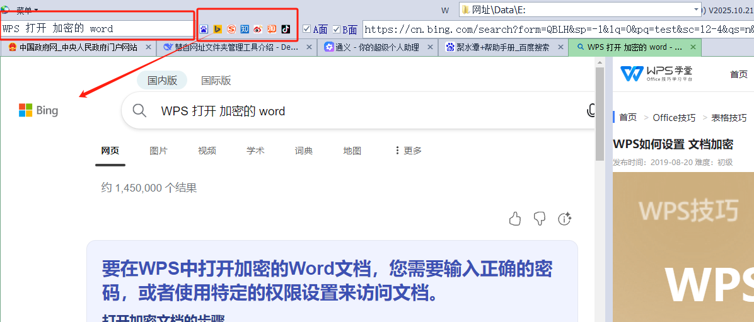
Task: Expand the 更多 options in Bing
Action: point(408,151)
